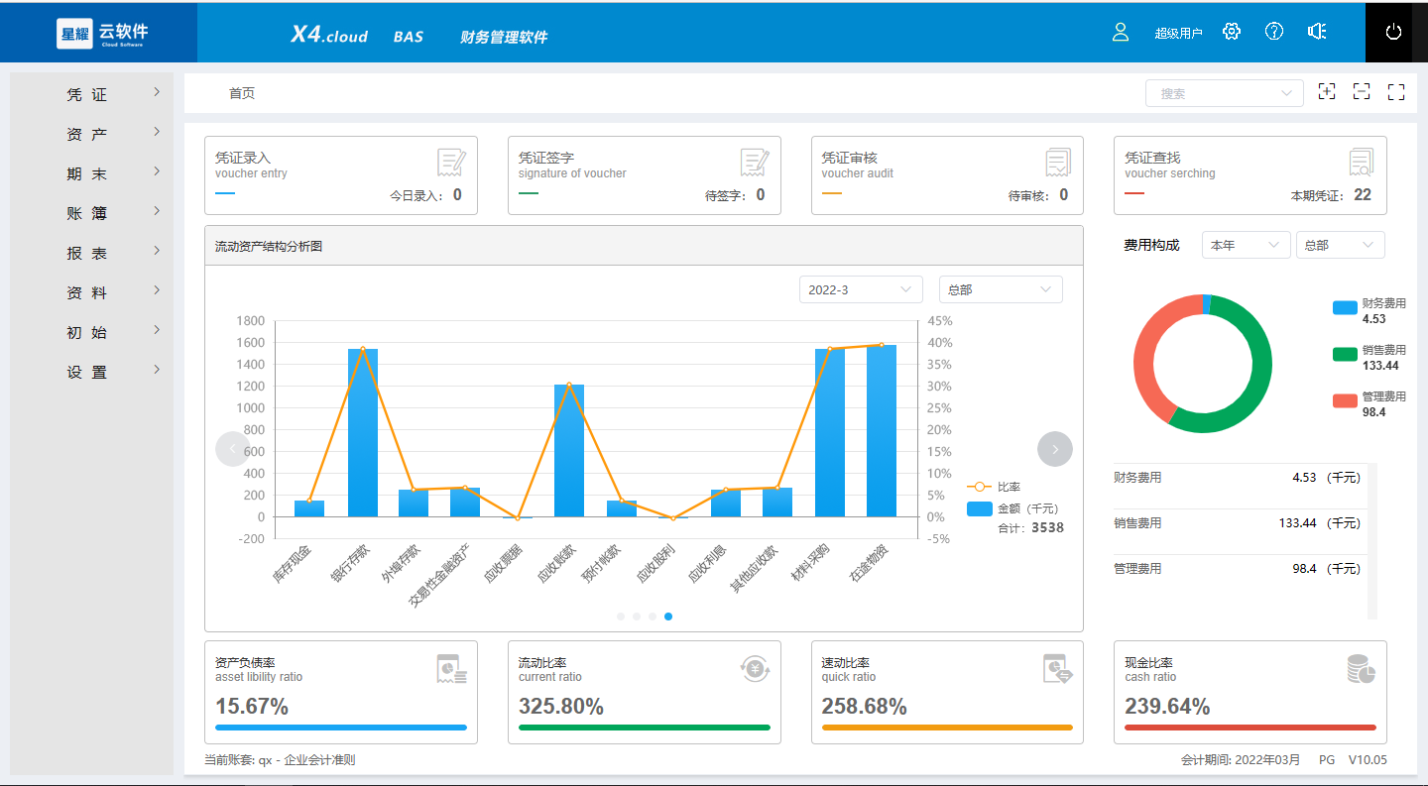Viewport: 1428px width, 786px height.
Task: Click the 应收账款 bar in chart
Action: (x=569, y=450)
